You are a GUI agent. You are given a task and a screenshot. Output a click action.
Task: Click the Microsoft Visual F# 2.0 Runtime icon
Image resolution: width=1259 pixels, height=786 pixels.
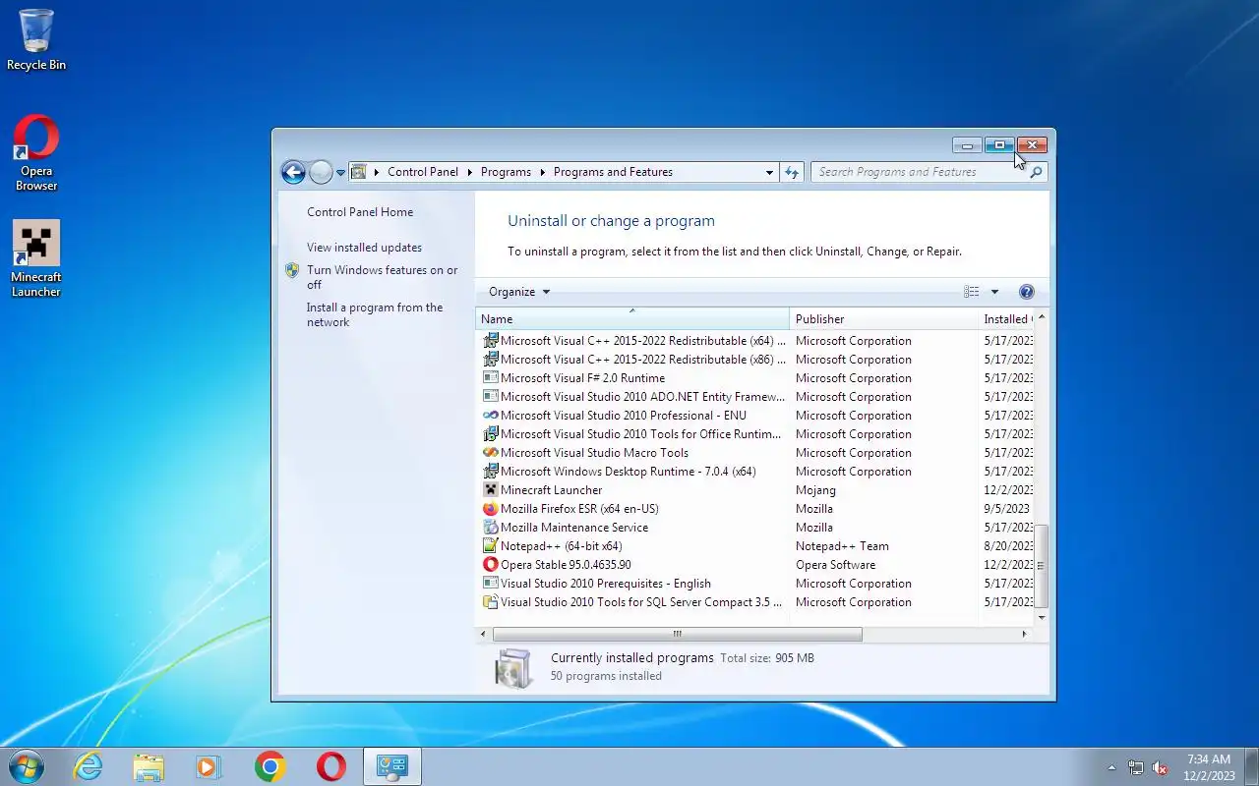point(490,378)
